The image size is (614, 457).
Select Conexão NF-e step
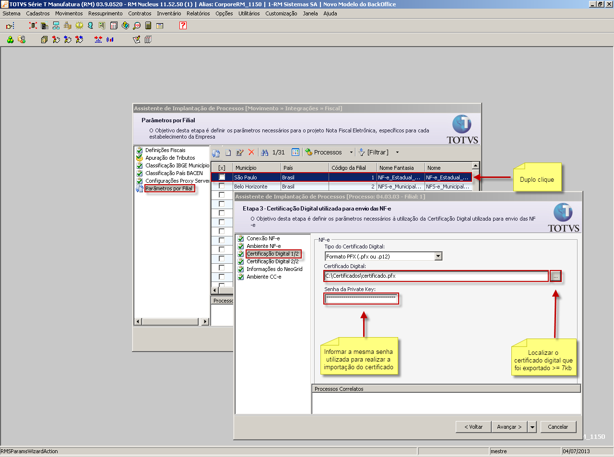263,238
